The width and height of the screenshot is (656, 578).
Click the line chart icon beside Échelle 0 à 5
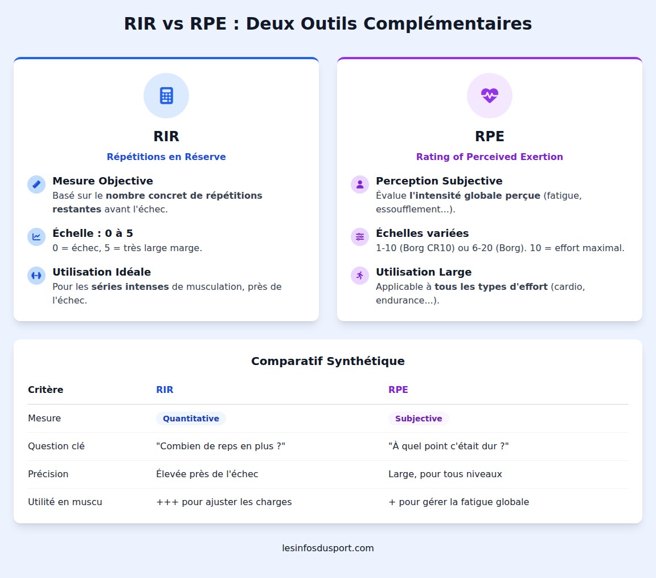pyautogui.click(x=36, y=237)
